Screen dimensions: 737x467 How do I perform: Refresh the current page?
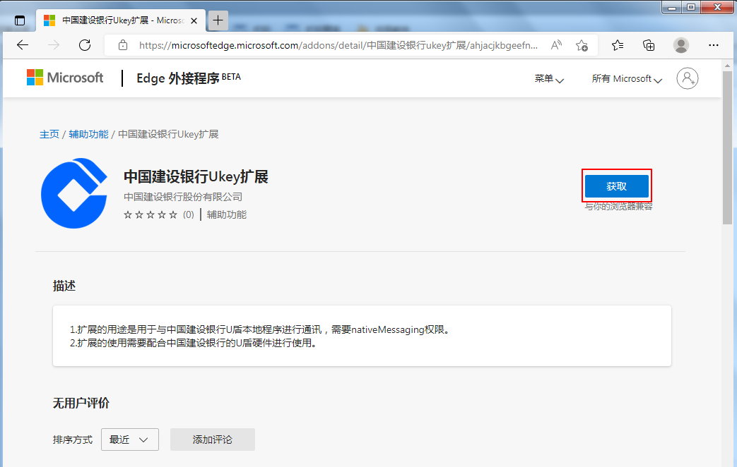[x=85, y=45]
